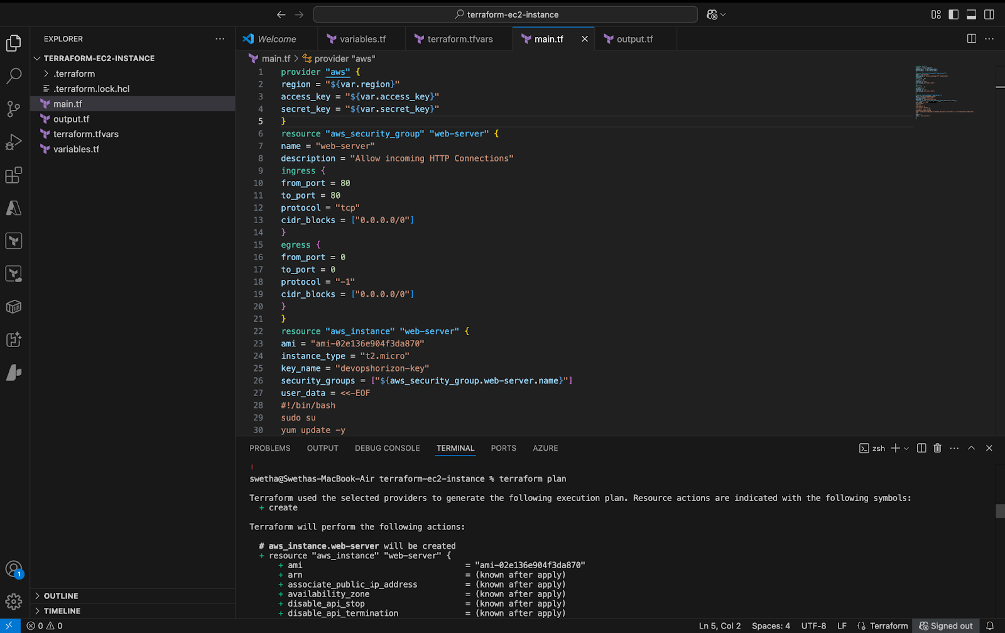Open the OUTPUT panel tab
1005x633 pixels.
(x=323, y=448)
